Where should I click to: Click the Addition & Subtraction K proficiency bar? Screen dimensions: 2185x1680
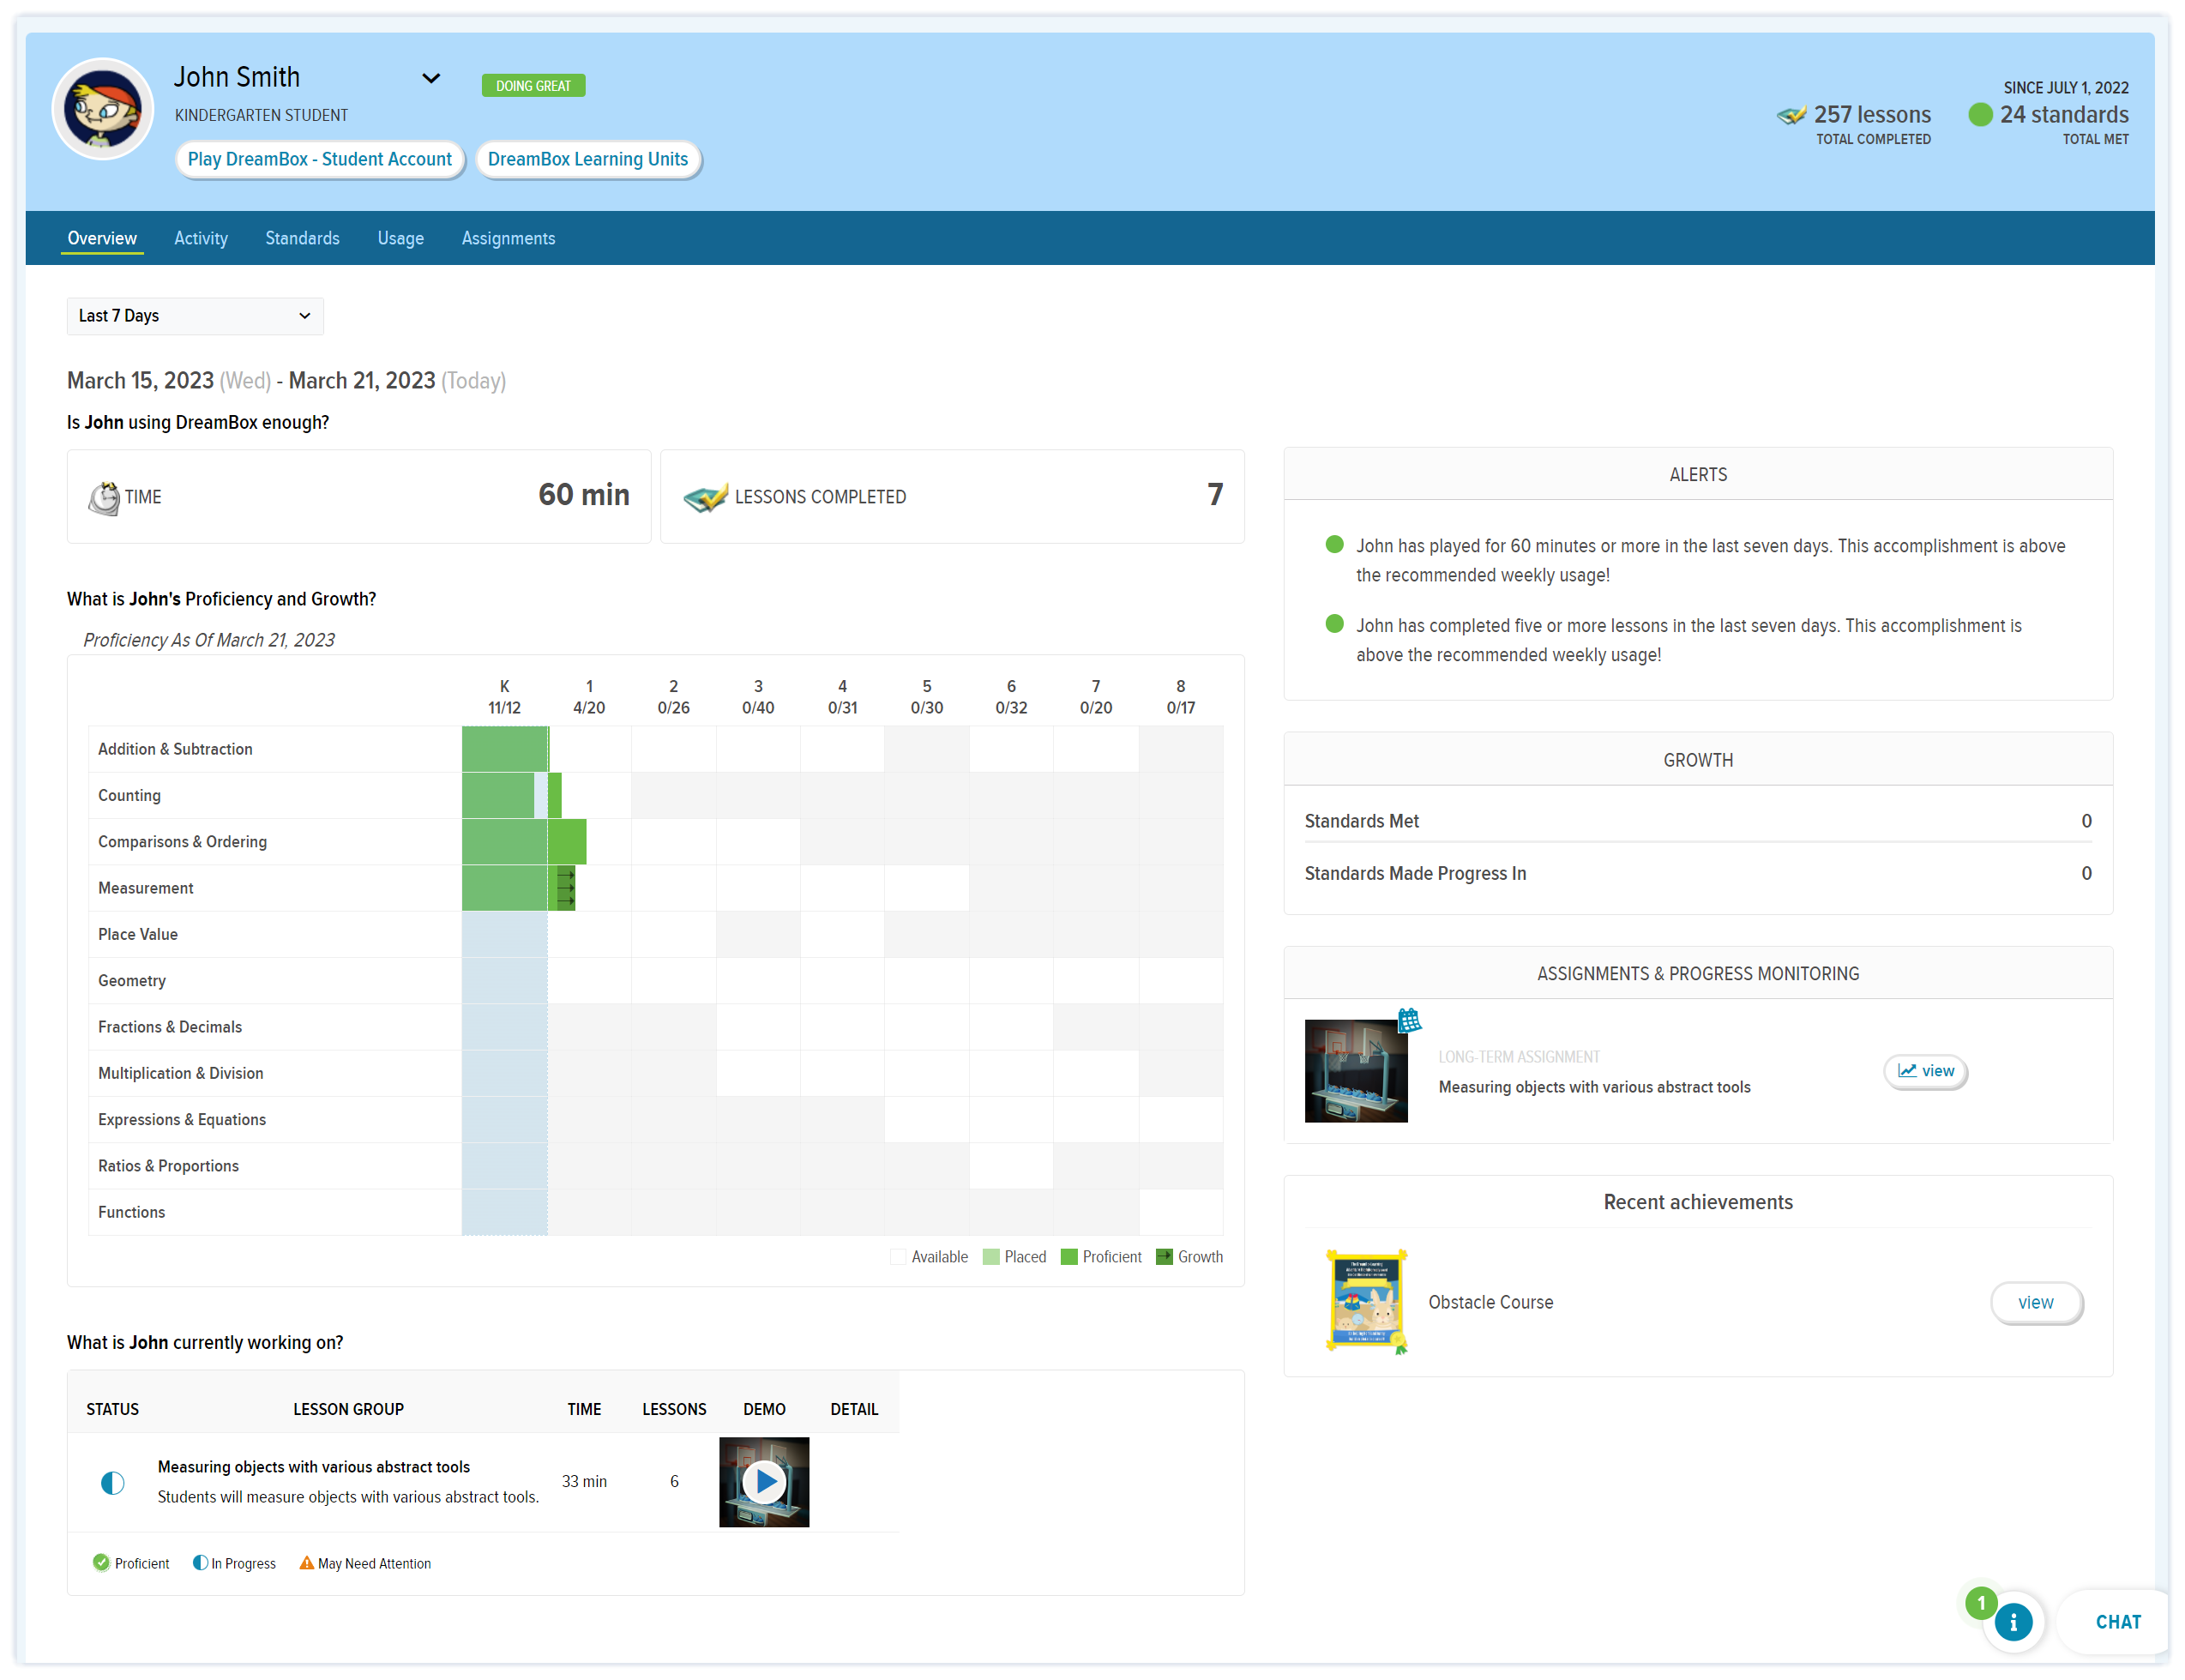click(x=505, y=749)
